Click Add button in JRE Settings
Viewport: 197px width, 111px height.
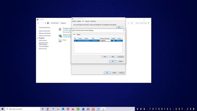pyautogui.click(x=113, y=57)
